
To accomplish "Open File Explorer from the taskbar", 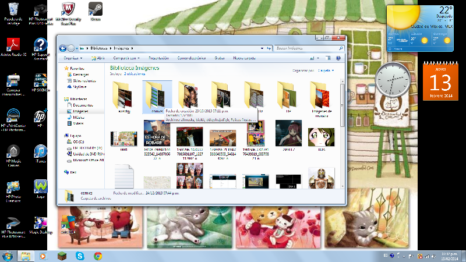I will [26, 256].
